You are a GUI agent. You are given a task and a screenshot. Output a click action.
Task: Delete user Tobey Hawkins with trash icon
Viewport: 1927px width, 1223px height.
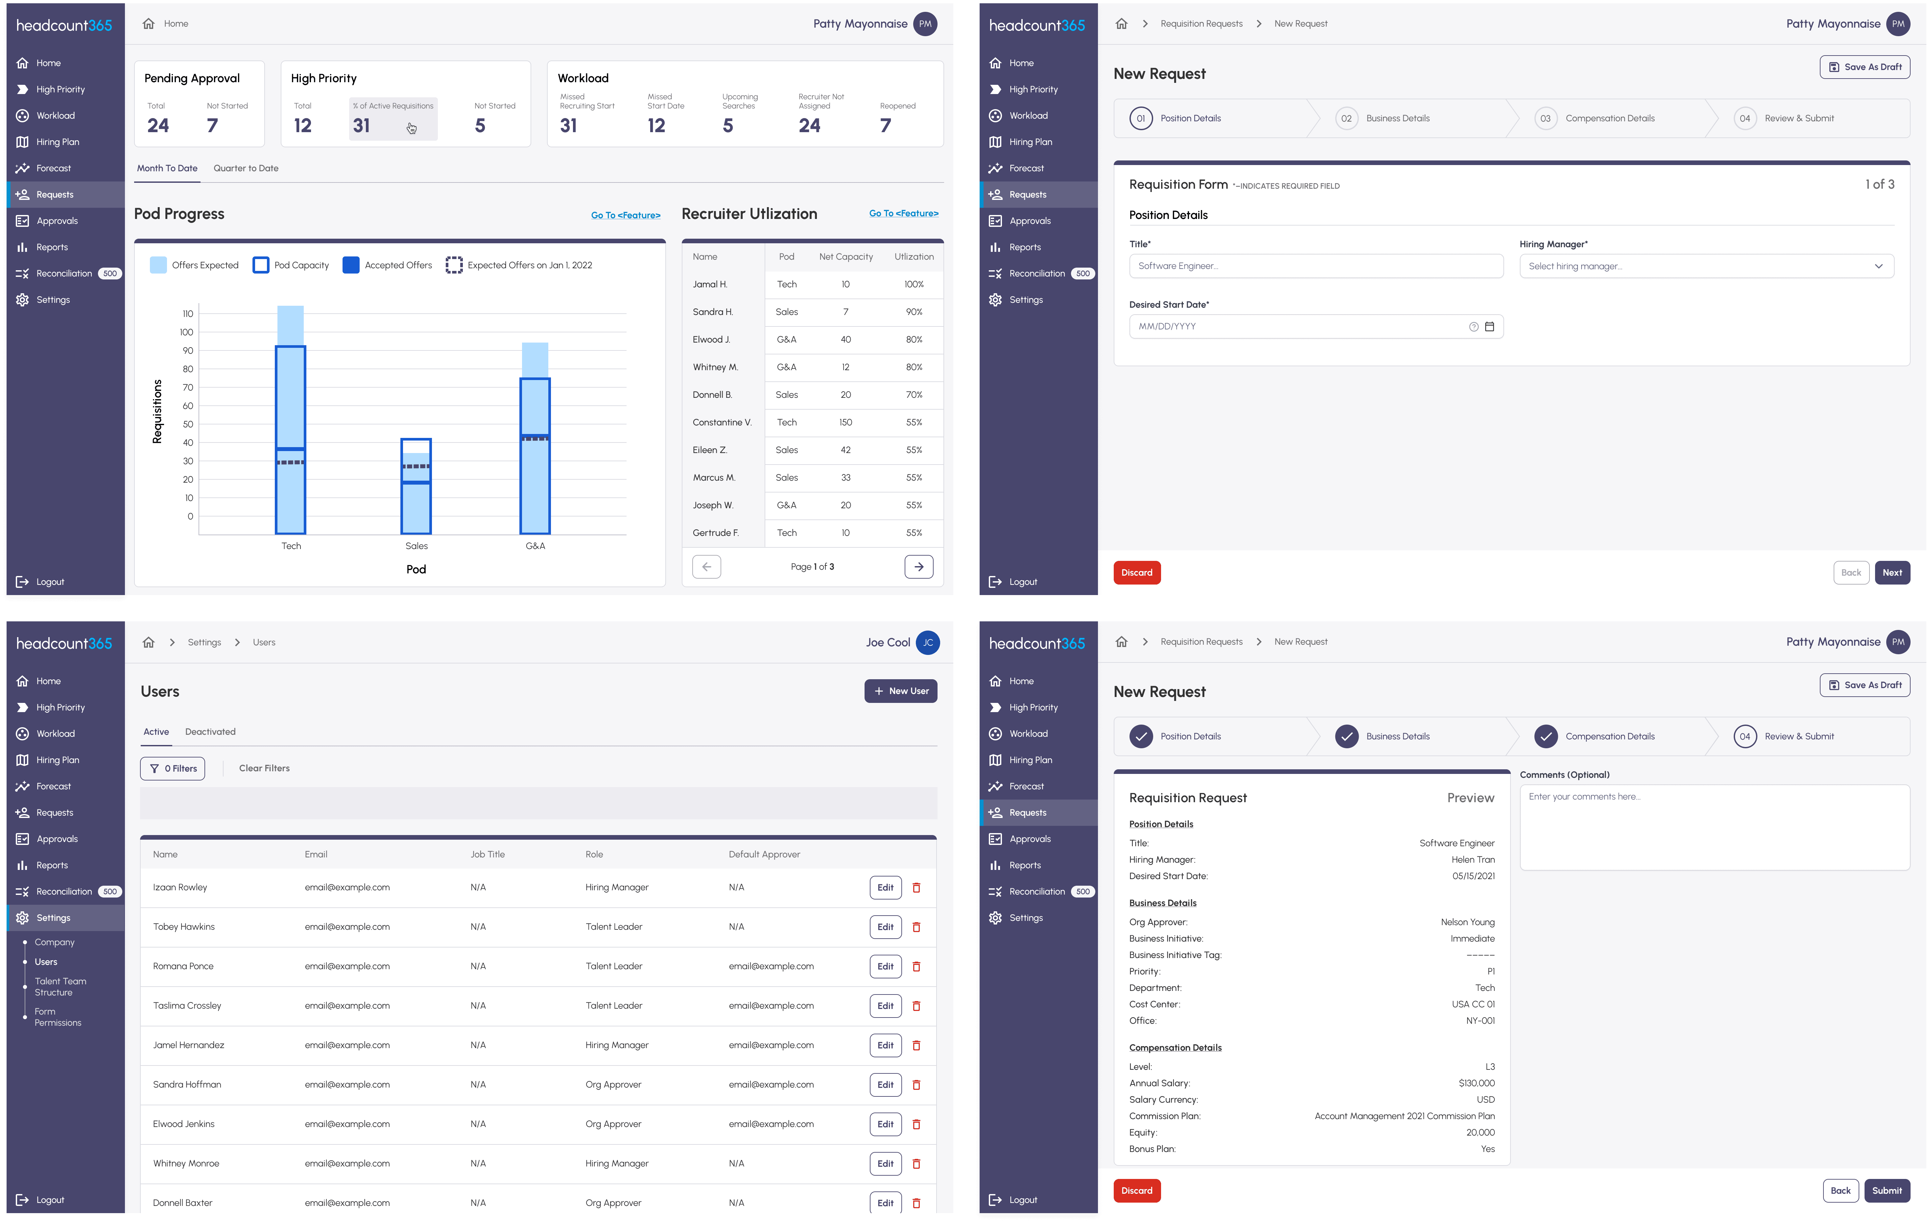[x=916, y=927]
